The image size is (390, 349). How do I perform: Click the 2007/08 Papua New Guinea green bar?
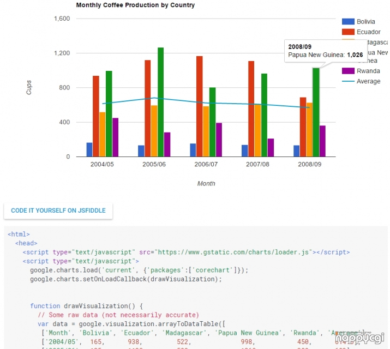[264, 115]
